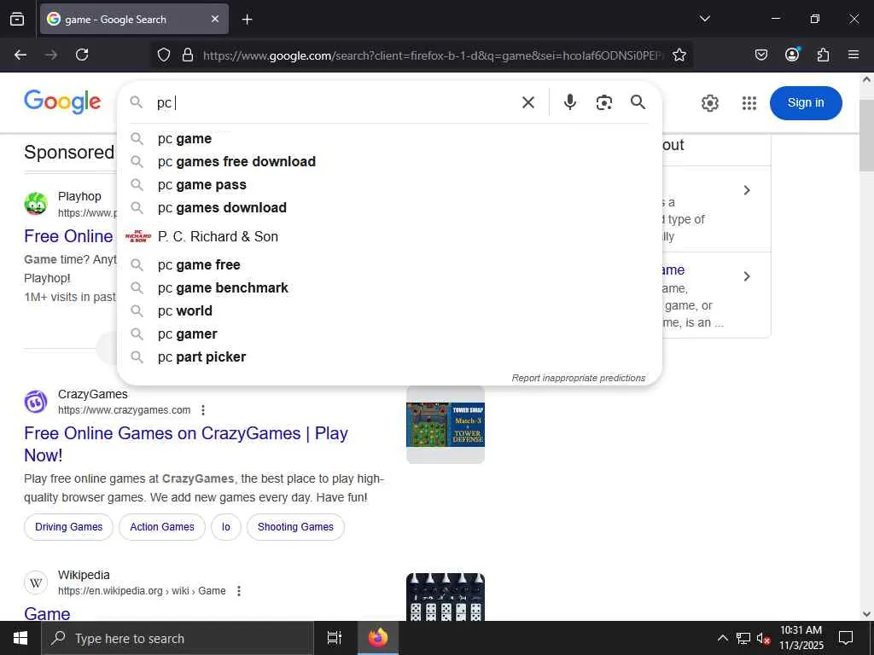Open the Action Games sitelink
The height and width of the screenshot is (655, 874).
161,527
